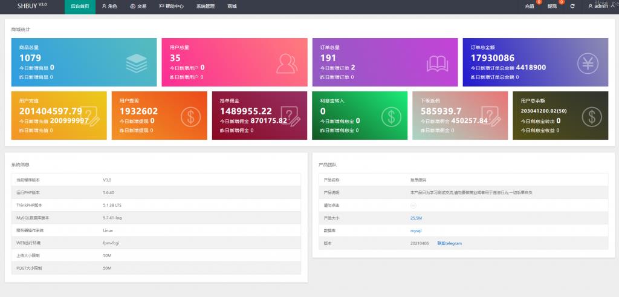The image size is (619, 297).
Task: Open the admin user dropdown
Action: (x=600, y=6)
